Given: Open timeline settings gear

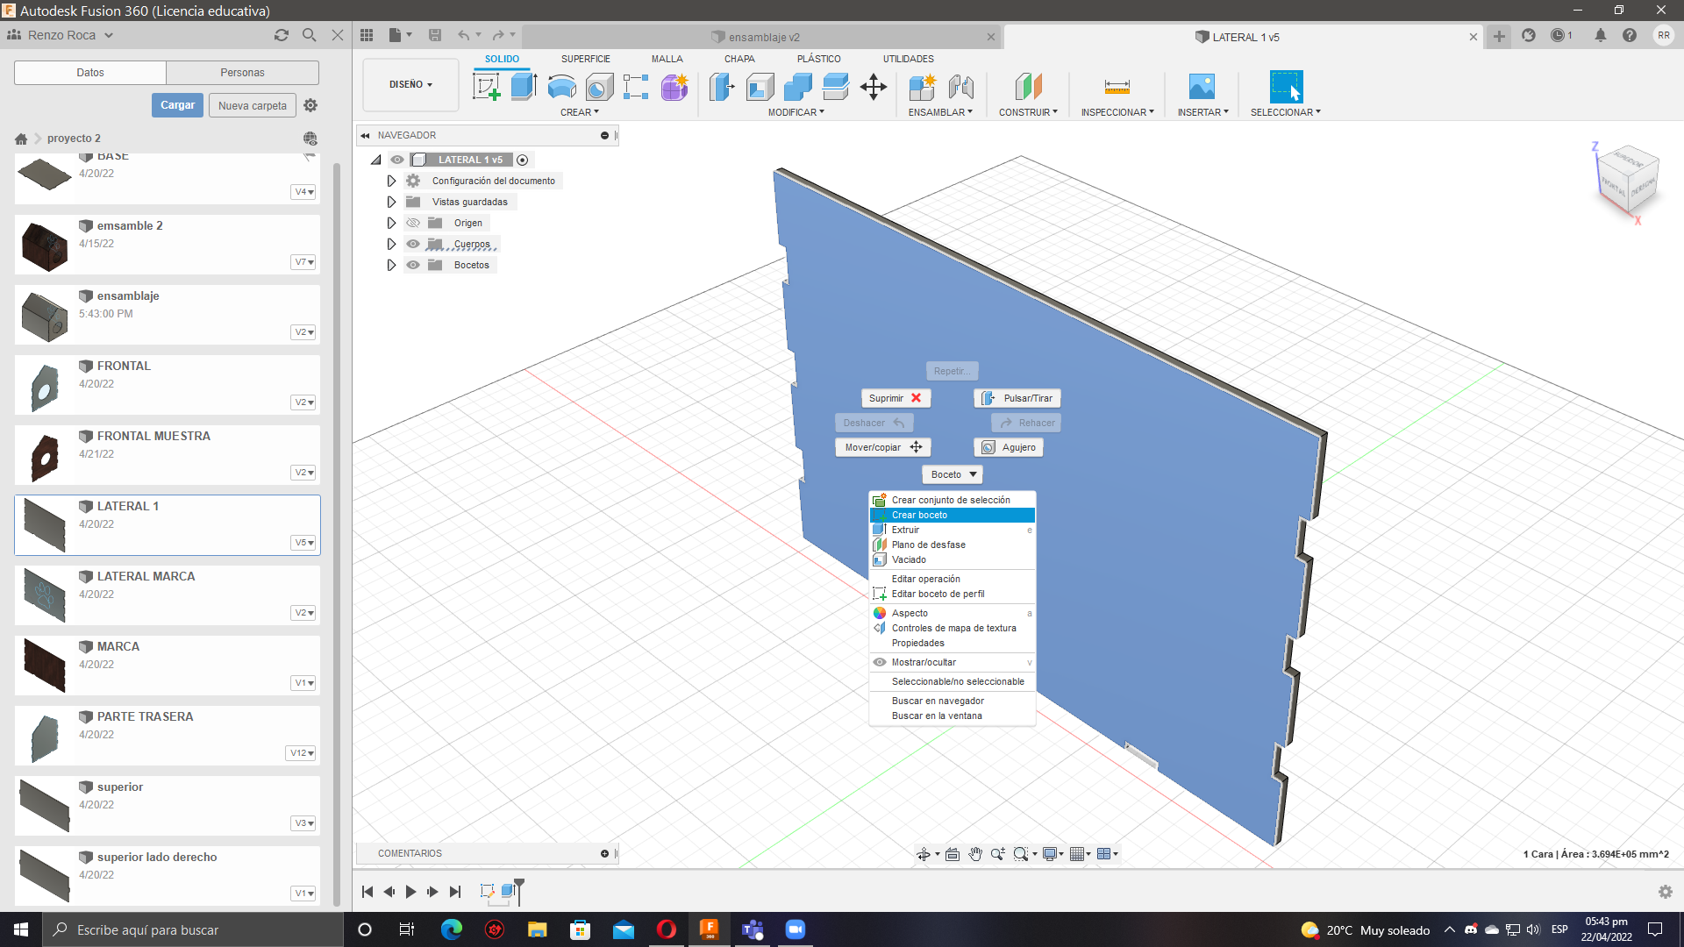Looking at the screenshot, I should coord(1666,892).
